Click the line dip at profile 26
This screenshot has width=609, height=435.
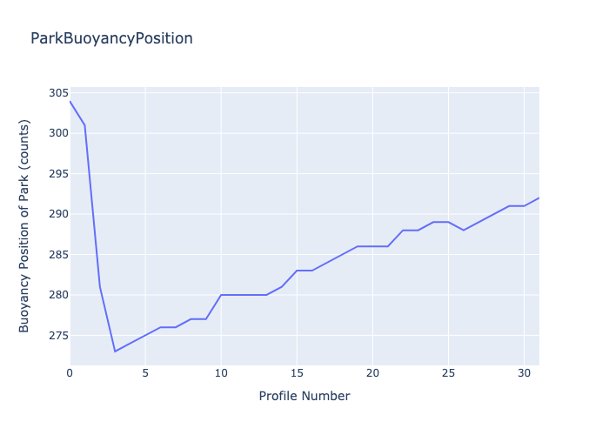[464, 230]
